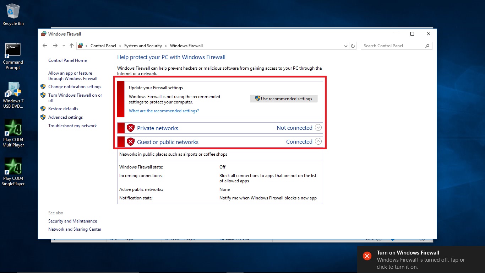
Task: Open the Recycle Bin desktop icon
Action: 13,15
